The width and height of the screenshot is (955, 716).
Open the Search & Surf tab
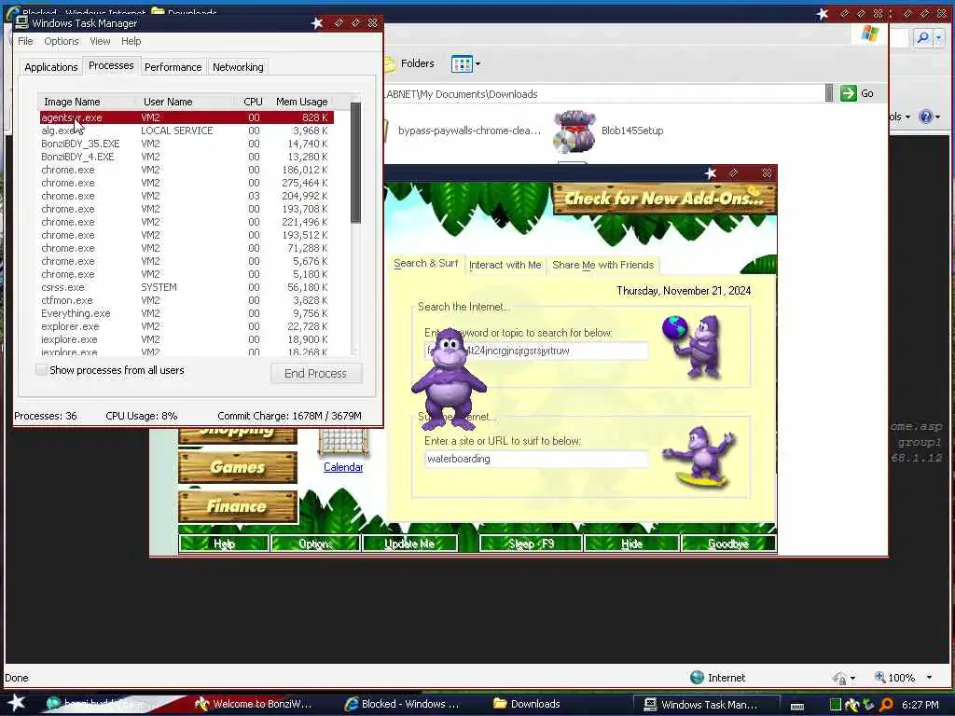pyautogui.click(x=425, y=264)
